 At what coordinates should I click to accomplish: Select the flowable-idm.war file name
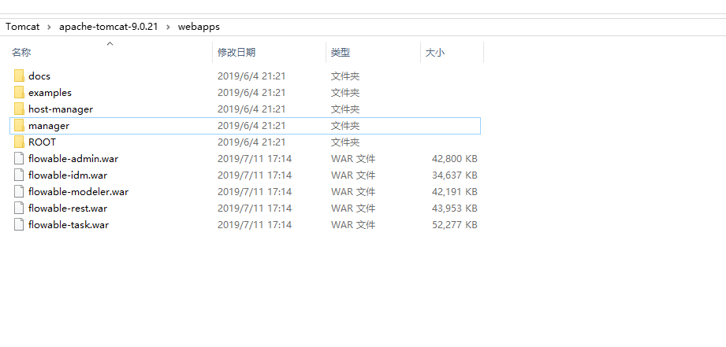coord(68,175)
